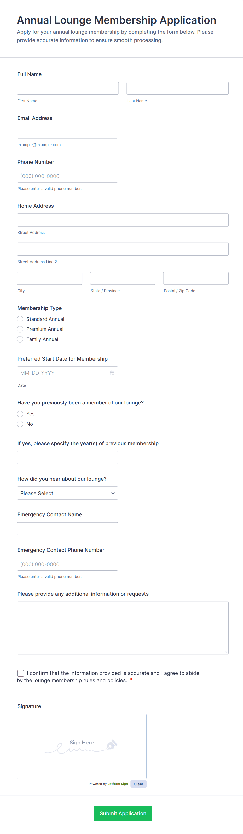Click the Emergency Contact Name field

click(67, 529)
